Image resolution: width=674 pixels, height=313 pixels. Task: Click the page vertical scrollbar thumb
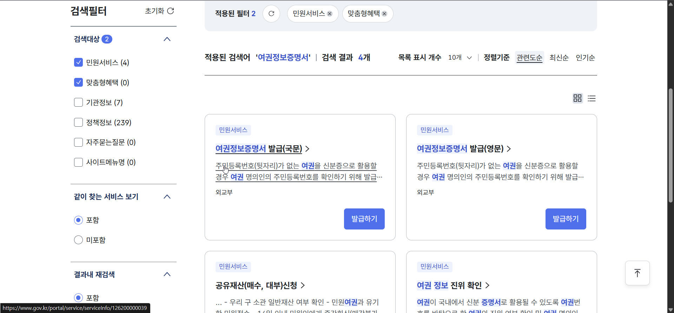(670, 145)
